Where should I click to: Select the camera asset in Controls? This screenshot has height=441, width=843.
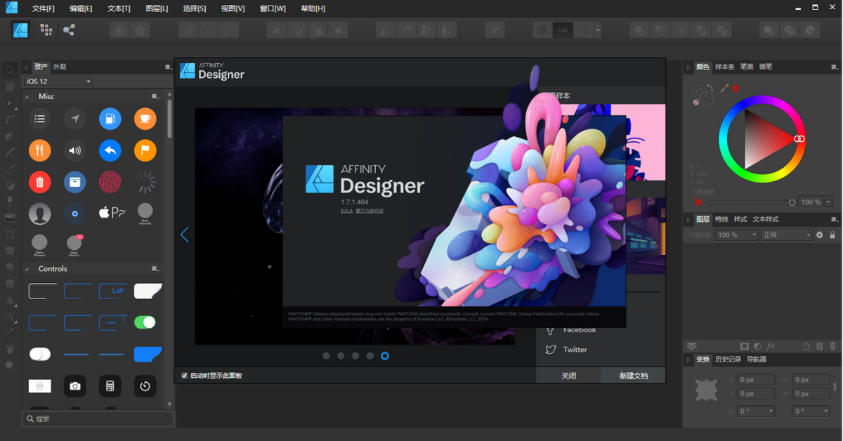75,386
